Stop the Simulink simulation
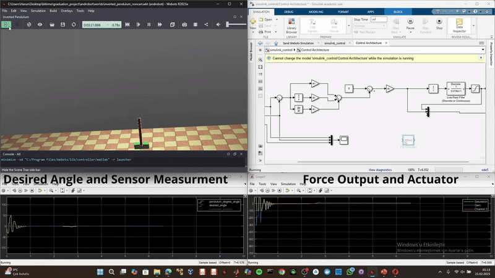The width and height of the screenshot is (495, 278). pos(439,23)
